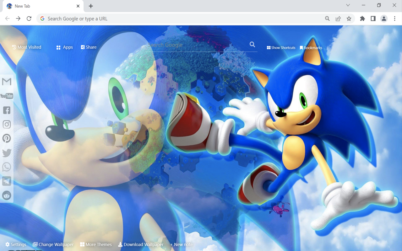
Task: Open the Chrome three-dot menu
Action: 395,19
